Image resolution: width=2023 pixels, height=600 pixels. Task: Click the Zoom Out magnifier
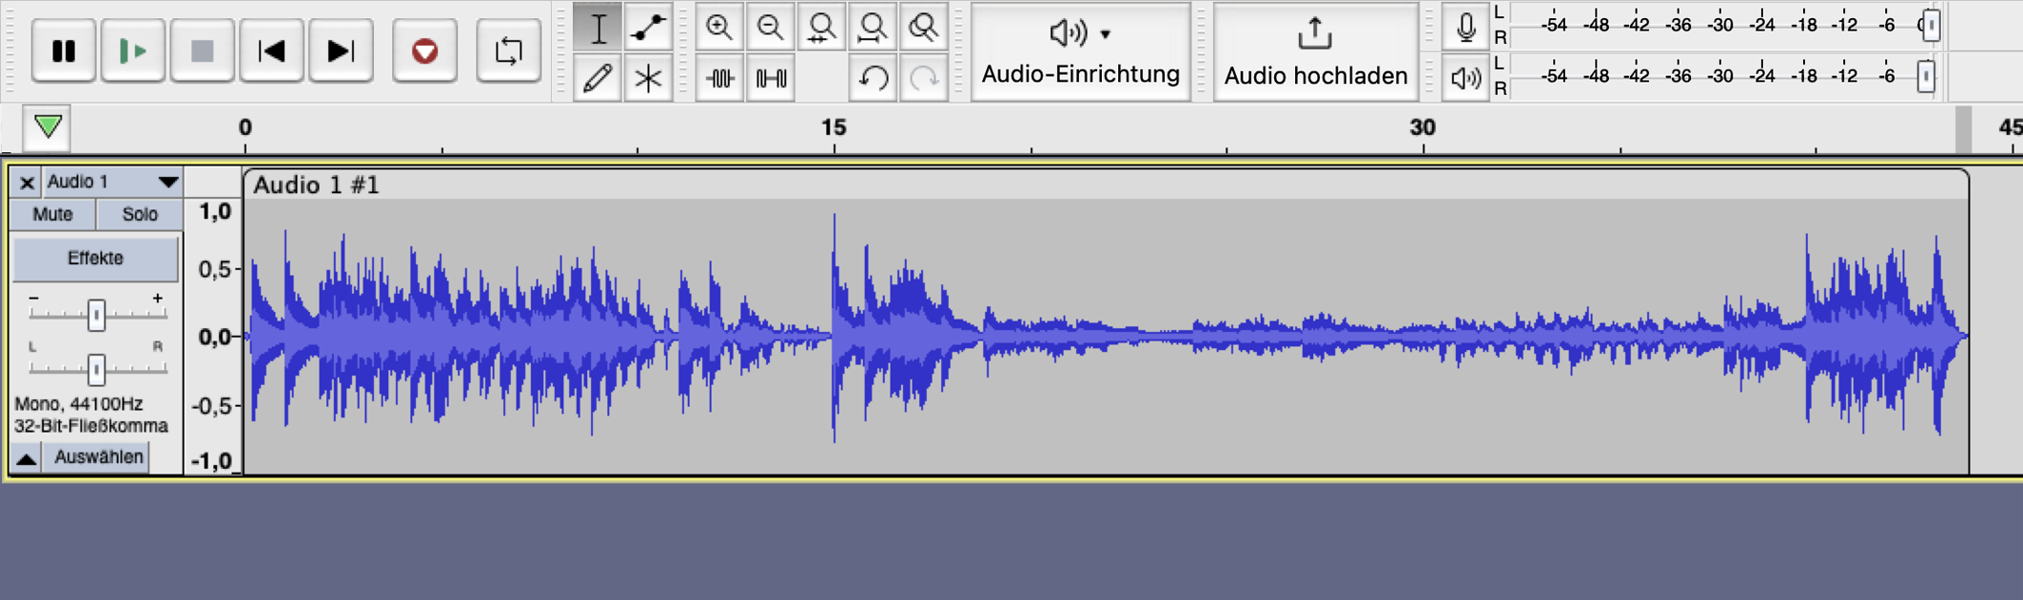[770, 29]
